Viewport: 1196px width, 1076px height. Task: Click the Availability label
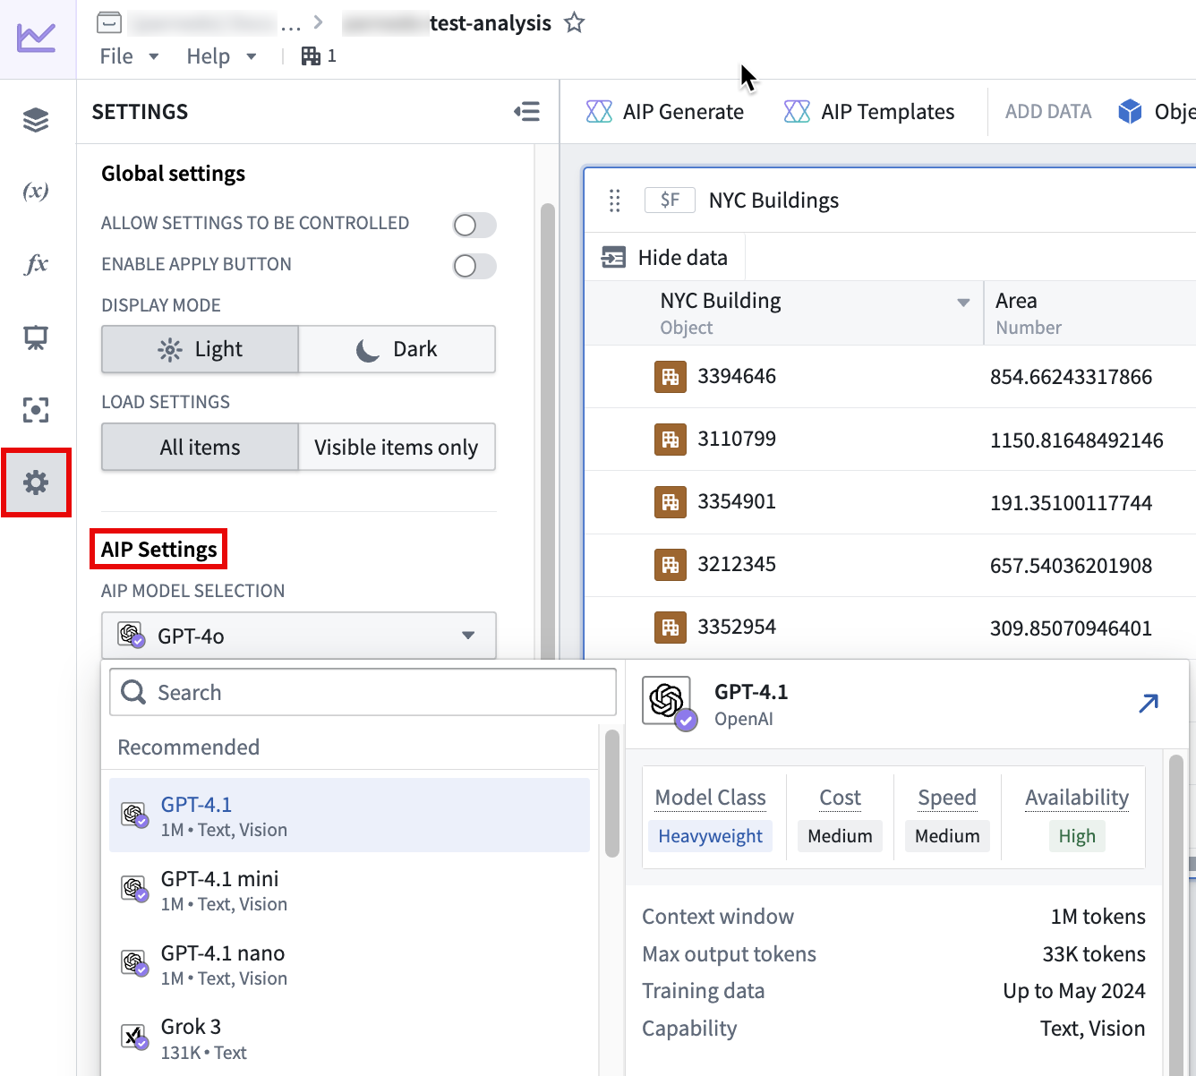tap(1077, 798)
